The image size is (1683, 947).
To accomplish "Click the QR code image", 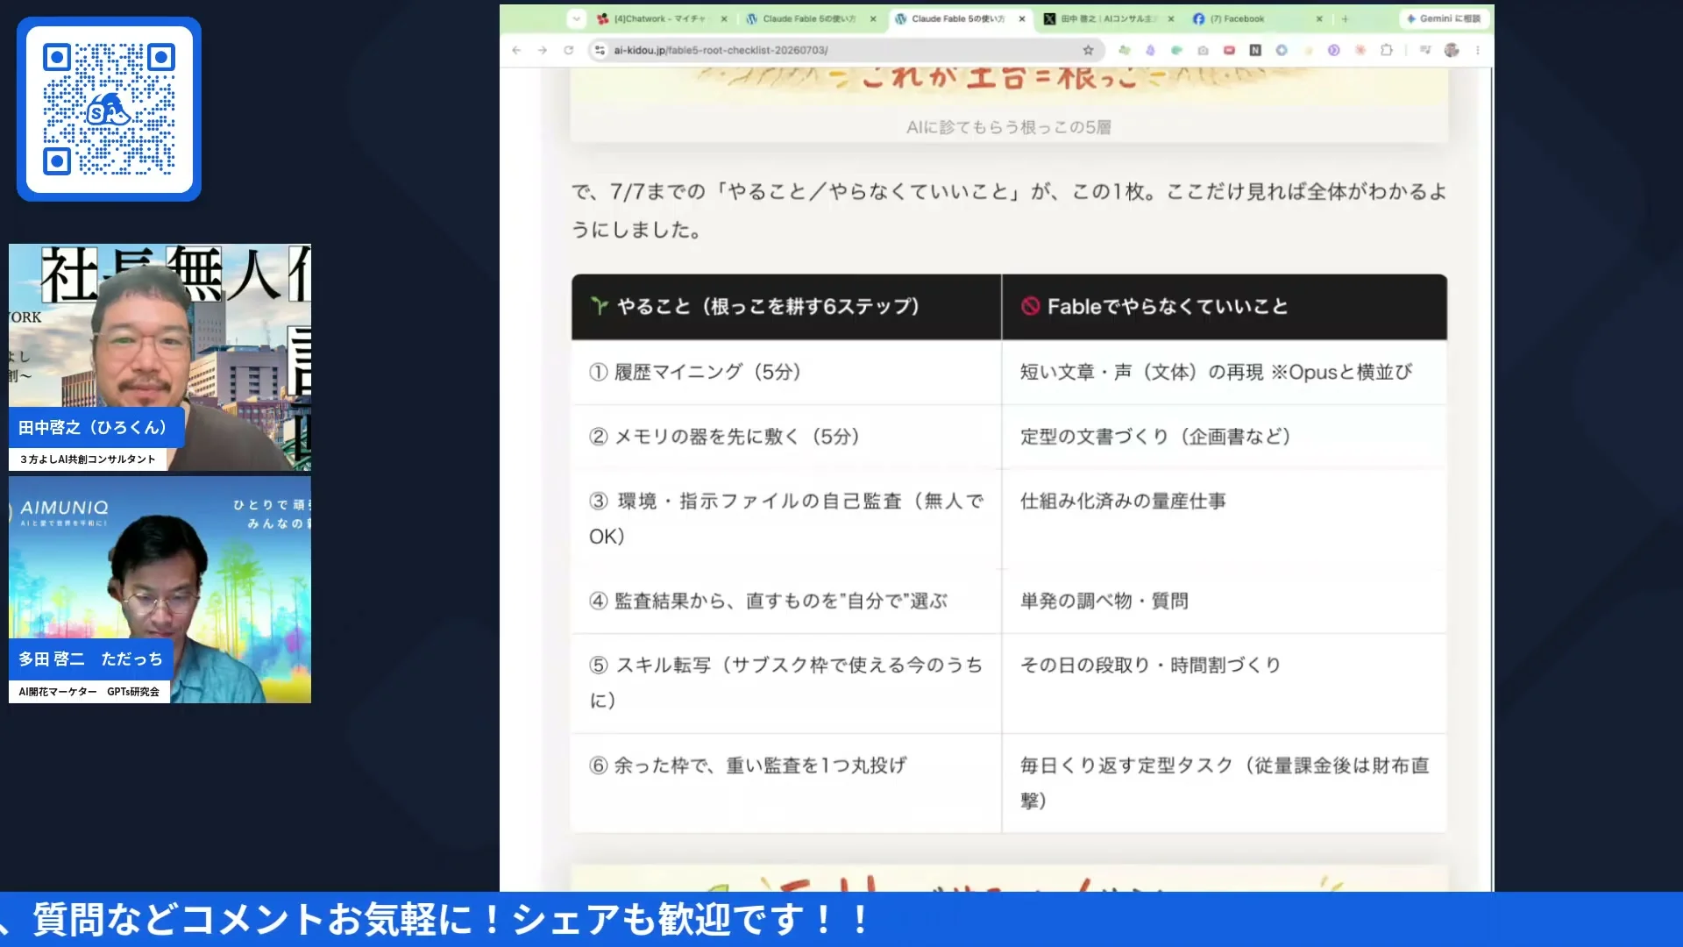I will pos(110,109).
